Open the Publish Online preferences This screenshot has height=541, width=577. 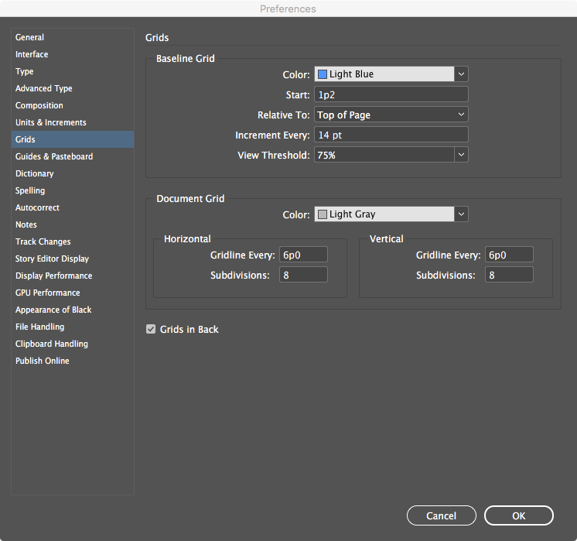tap(43, 361)
